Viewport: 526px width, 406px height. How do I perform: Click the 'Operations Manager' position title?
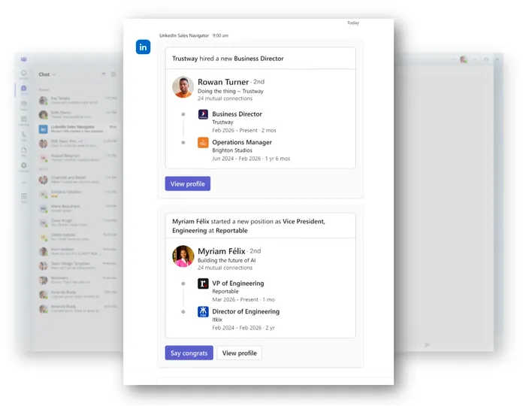(242, 142)
